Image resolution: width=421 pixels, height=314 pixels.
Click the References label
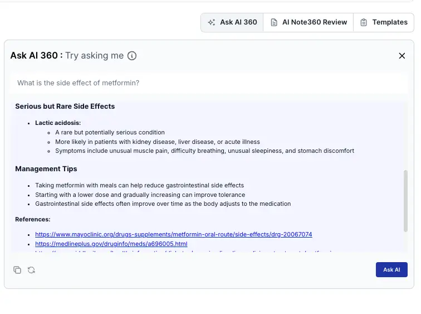[33, 219]
